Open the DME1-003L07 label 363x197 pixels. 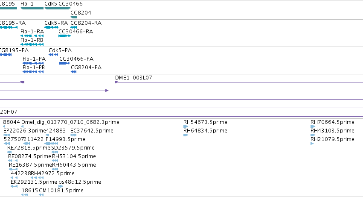(134, 78)
